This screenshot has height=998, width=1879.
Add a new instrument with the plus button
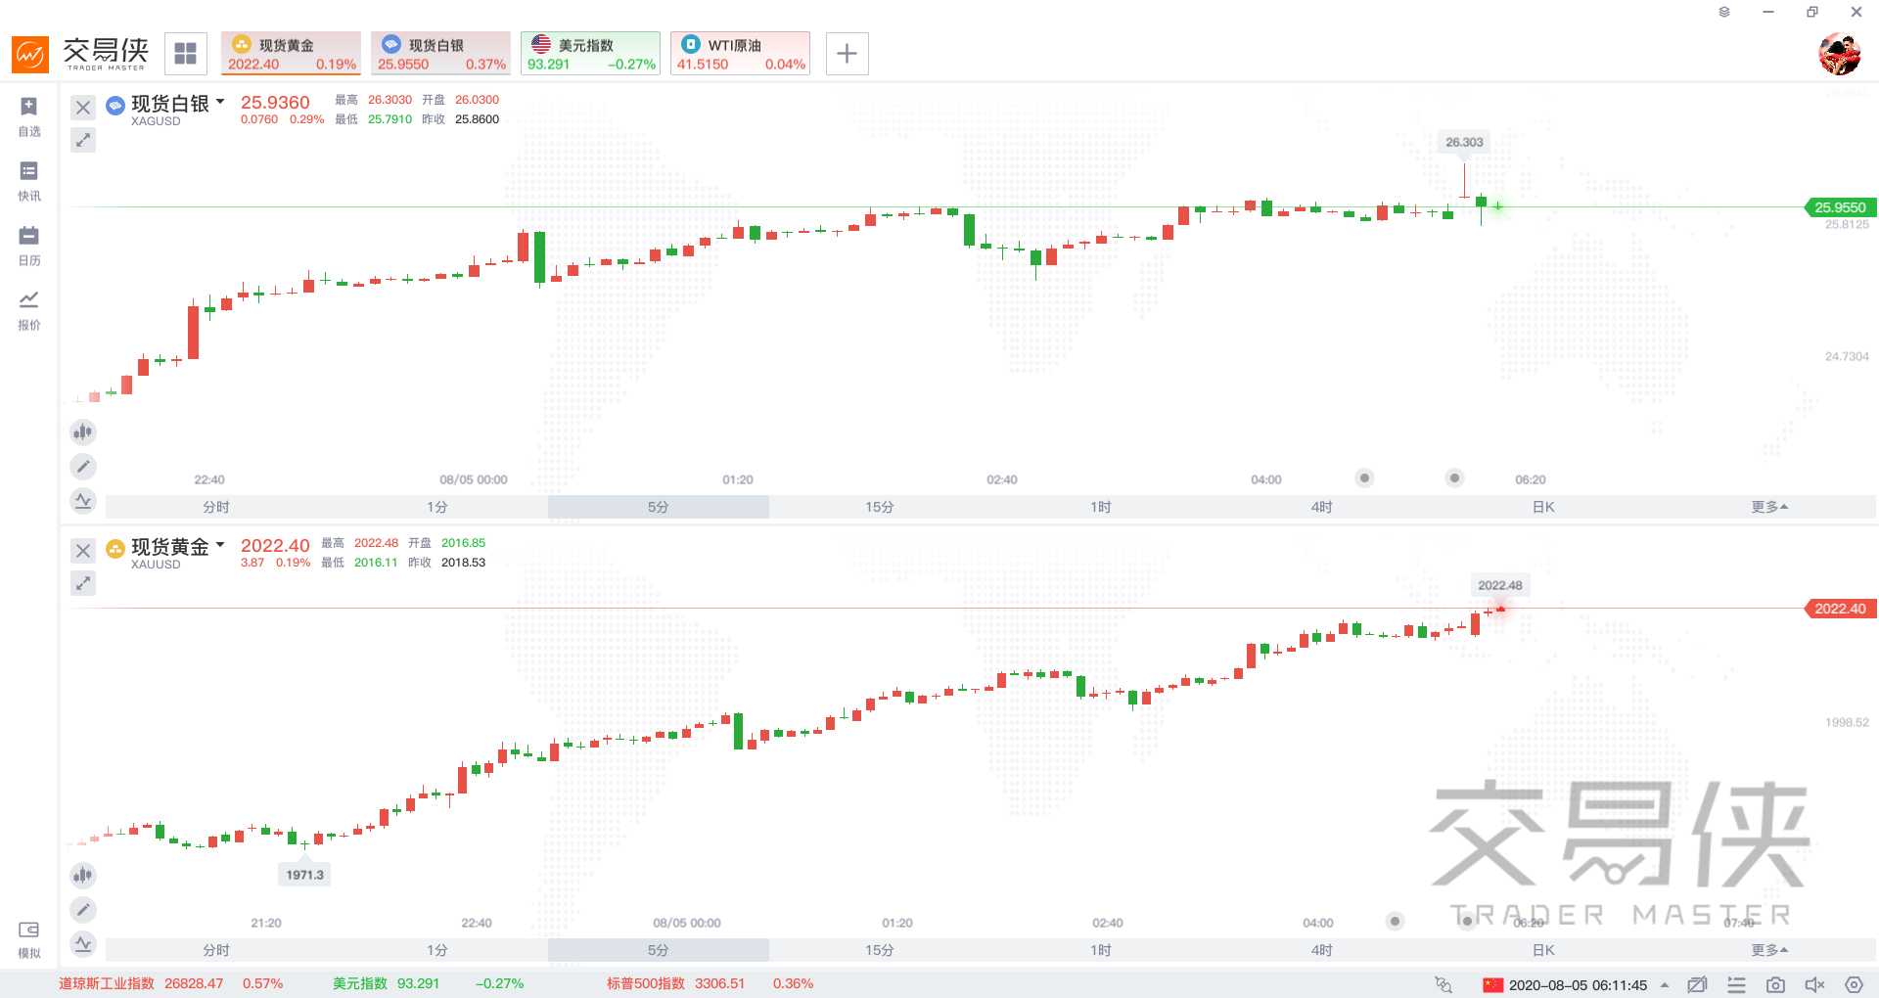pyautogui.click(x=846, y=53)
